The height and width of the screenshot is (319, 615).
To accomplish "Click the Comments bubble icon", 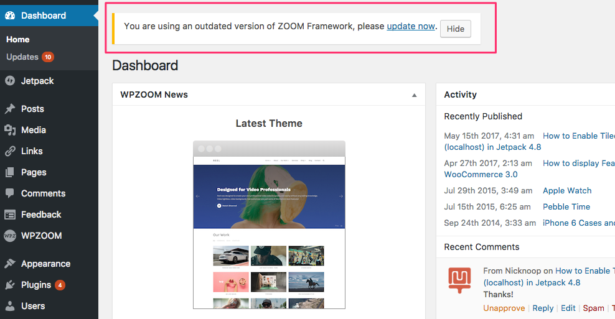I will click(10, 193).
